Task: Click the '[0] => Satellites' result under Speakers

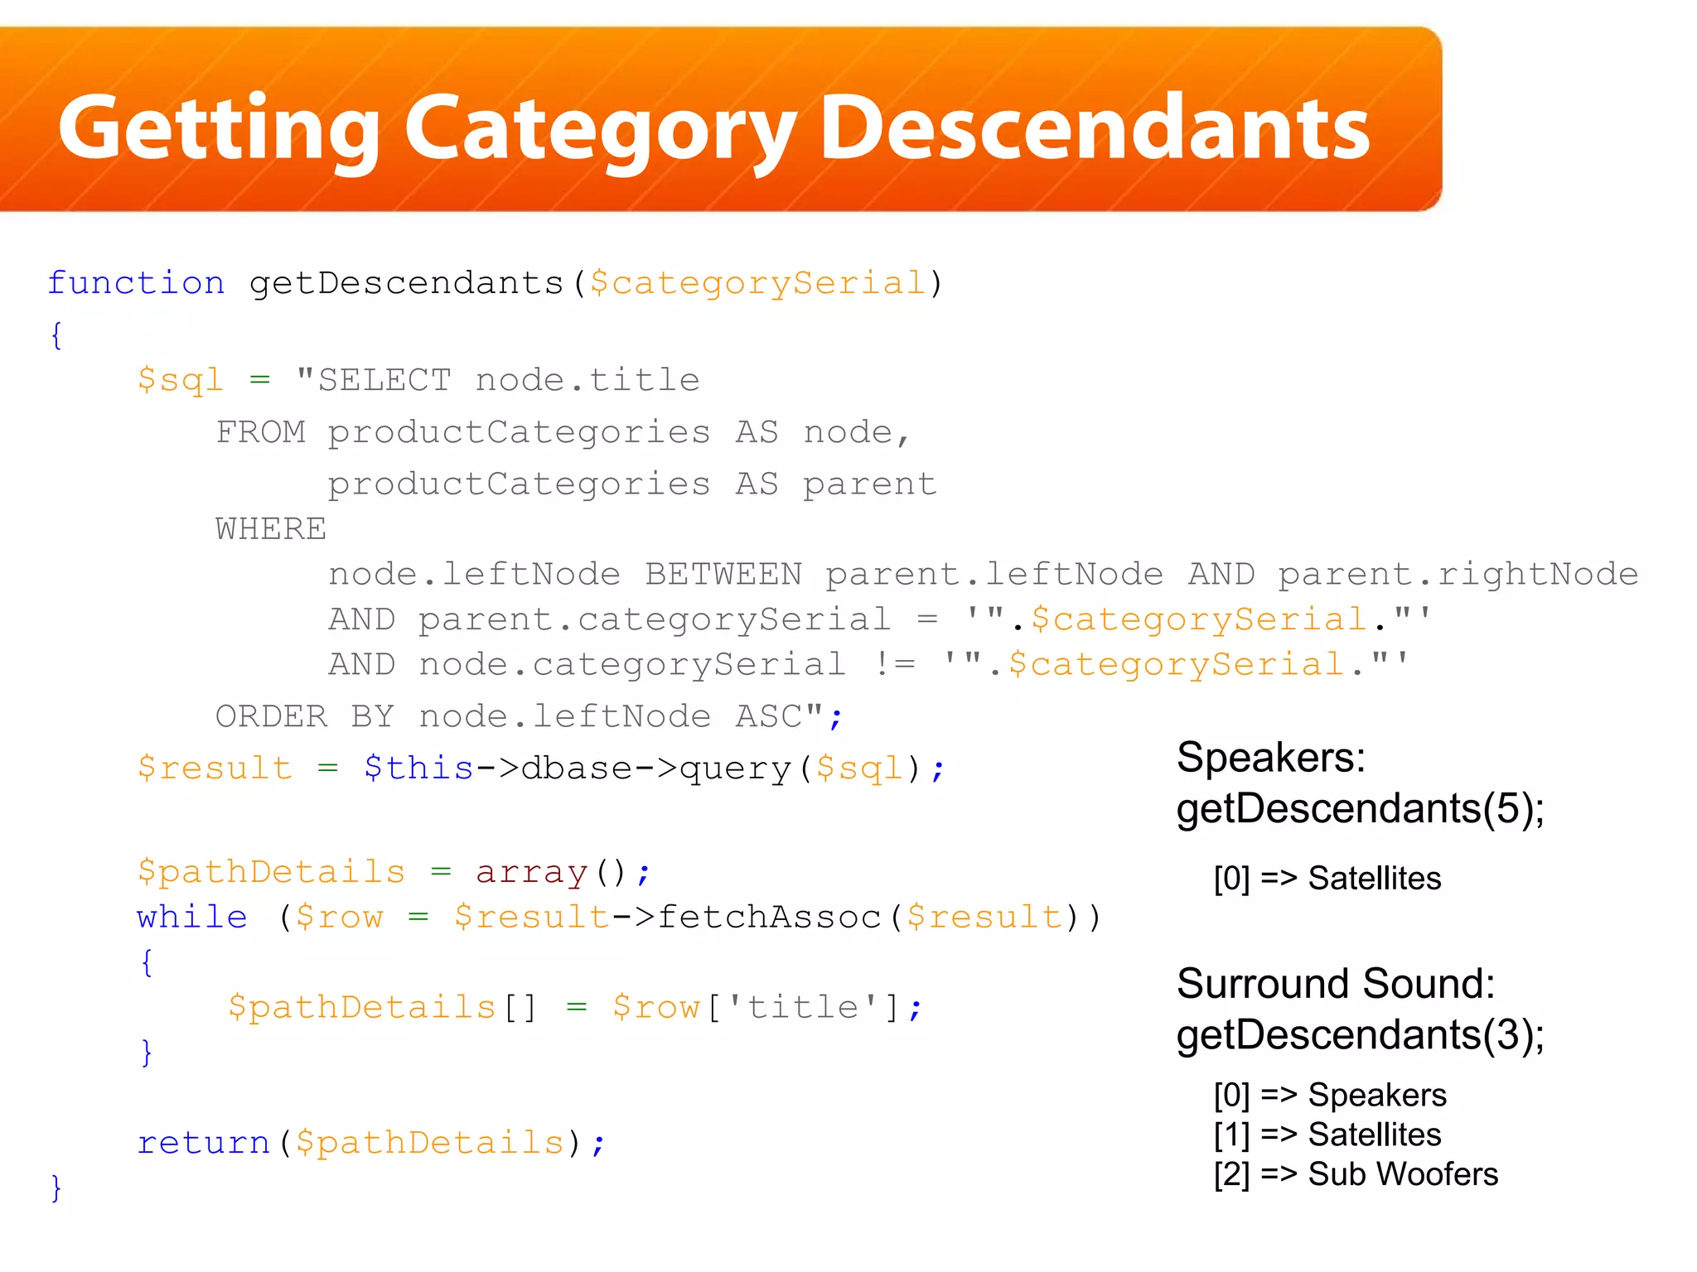Action: click(x=1327, y=878)
